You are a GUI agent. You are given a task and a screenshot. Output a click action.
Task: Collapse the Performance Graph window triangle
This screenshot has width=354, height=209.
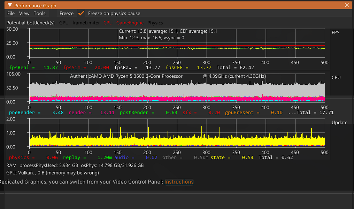[9, 5]
